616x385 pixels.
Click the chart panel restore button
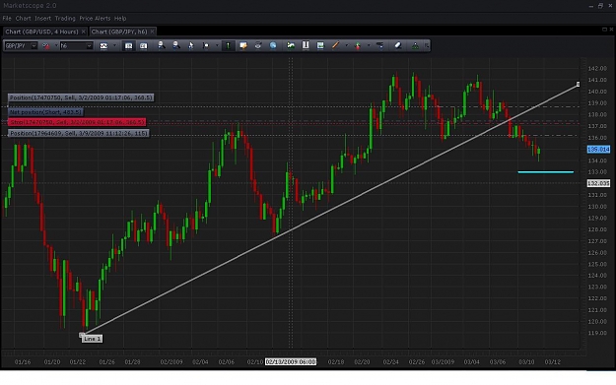(x=604, y=30)
